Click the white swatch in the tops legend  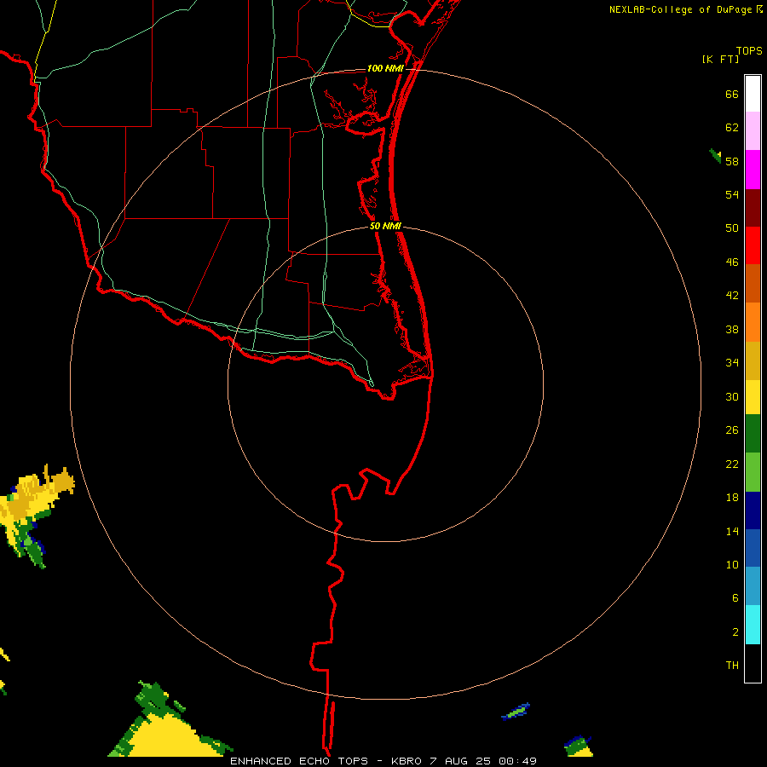(753, 94)
